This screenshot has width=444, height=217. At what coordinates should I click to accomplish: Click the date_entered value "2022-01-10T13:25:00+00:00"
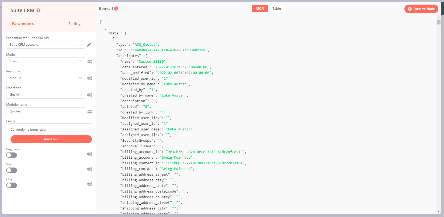pos(181,67)
